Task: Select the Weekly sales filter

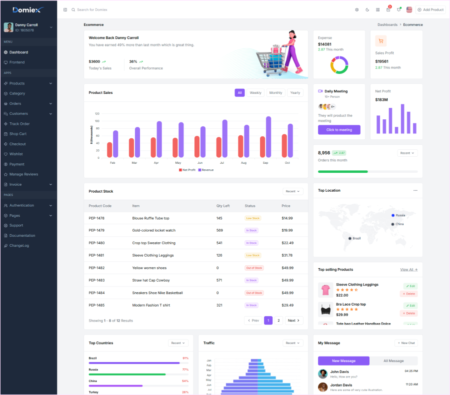Action: (256, 92)
